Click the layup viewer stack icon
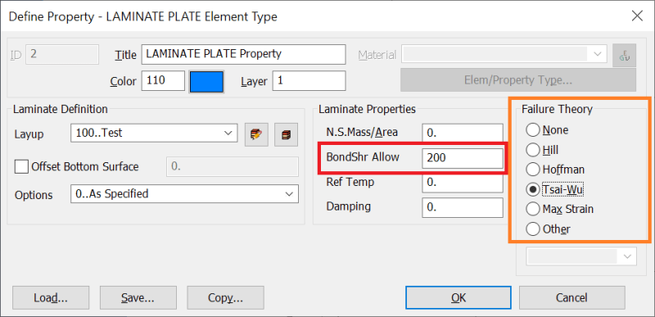655x317 pixels. pos(286,134)
